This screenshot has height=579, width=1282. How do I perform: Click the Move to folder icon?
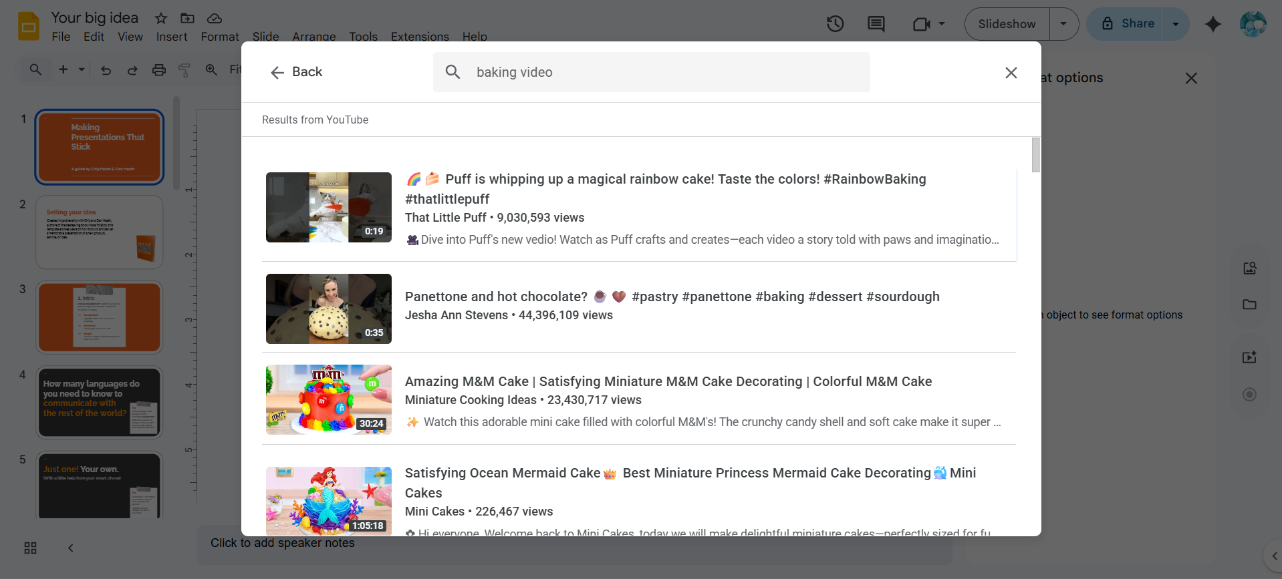tap(187, 18)
